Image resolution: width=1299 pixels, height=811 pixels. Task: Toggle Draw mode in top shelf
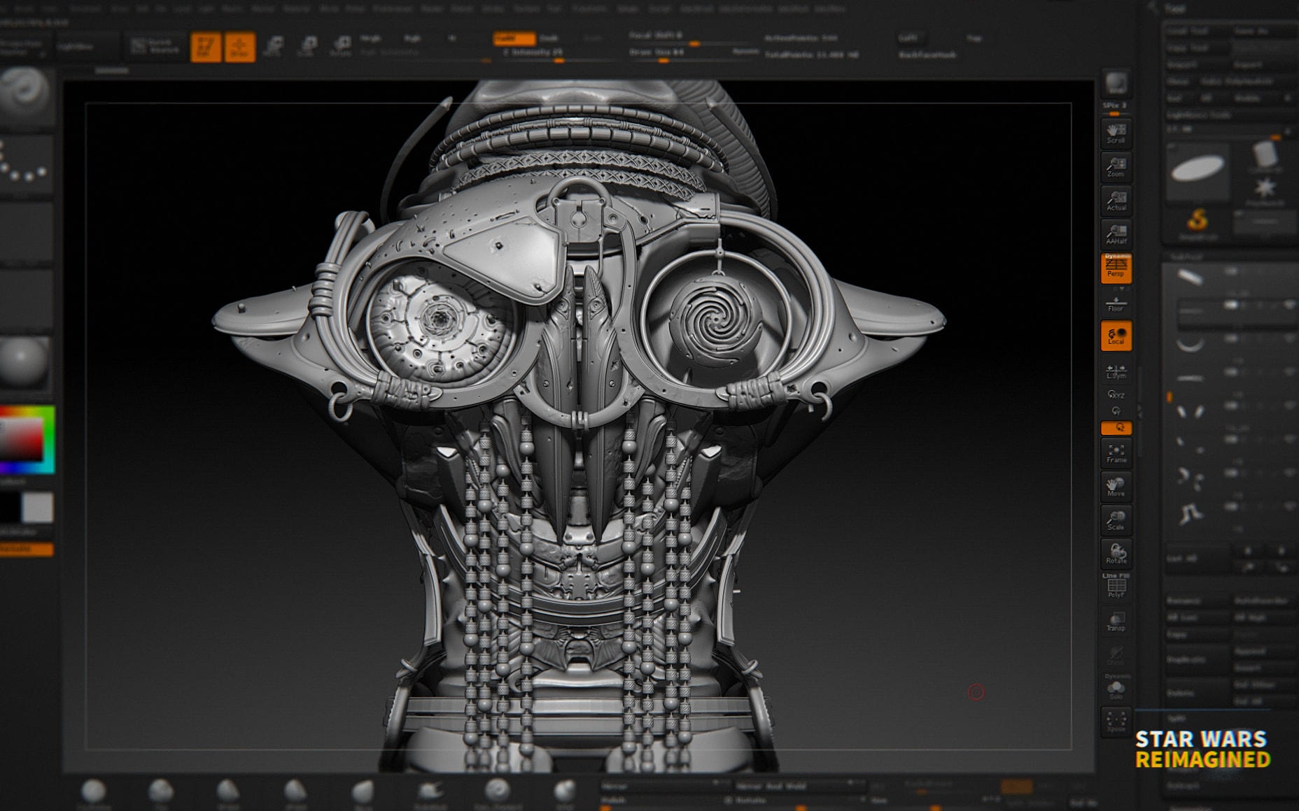(239, 47)
